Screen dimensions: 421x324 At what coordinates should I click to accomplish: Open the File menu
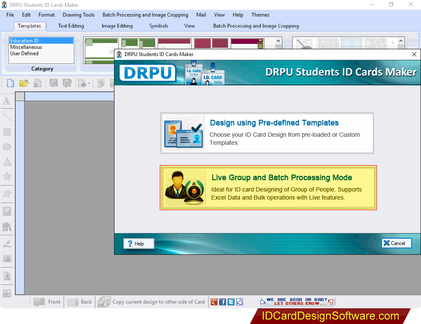pyautogui.click(x=10, y=15)
